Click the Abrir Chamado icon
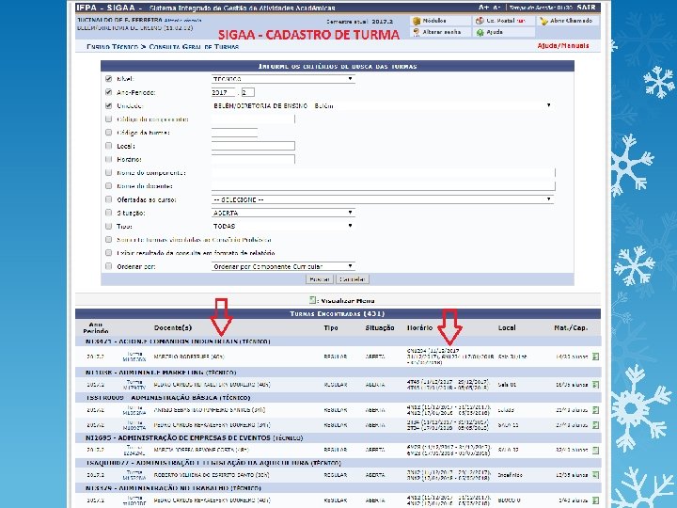Viewport: 677px width, 508px height. [x=543, y=21]
